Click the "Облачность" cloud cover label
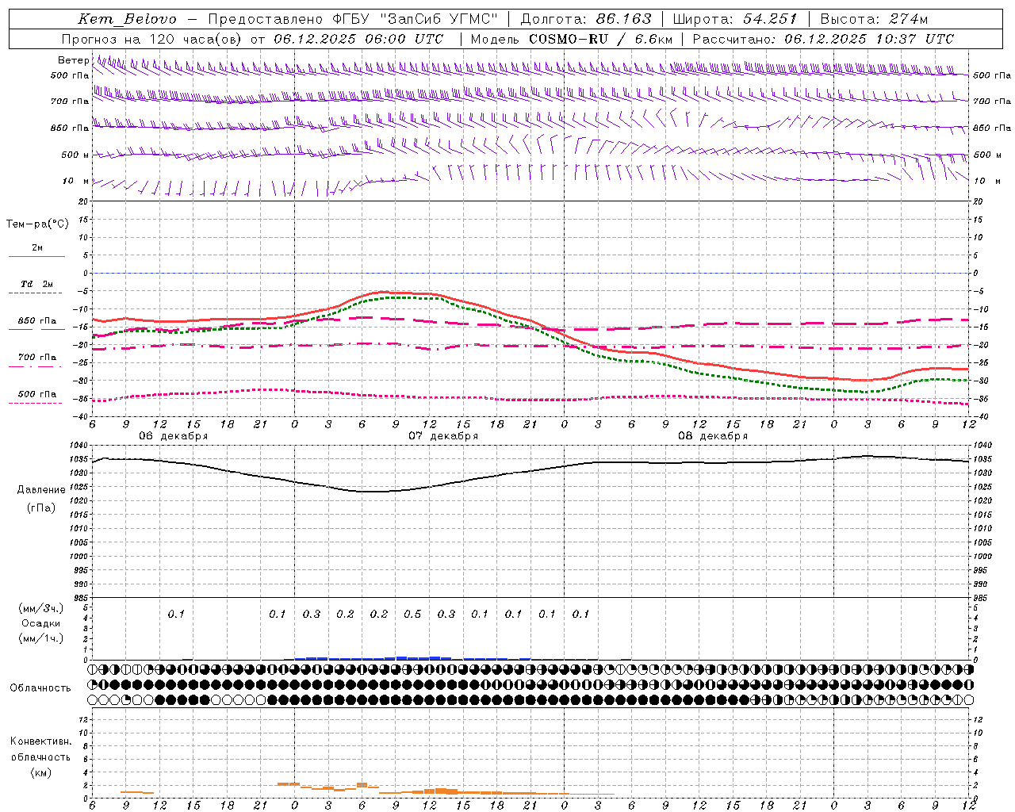Viewport: 1015px width, 812px height. [x=40, y=688]
